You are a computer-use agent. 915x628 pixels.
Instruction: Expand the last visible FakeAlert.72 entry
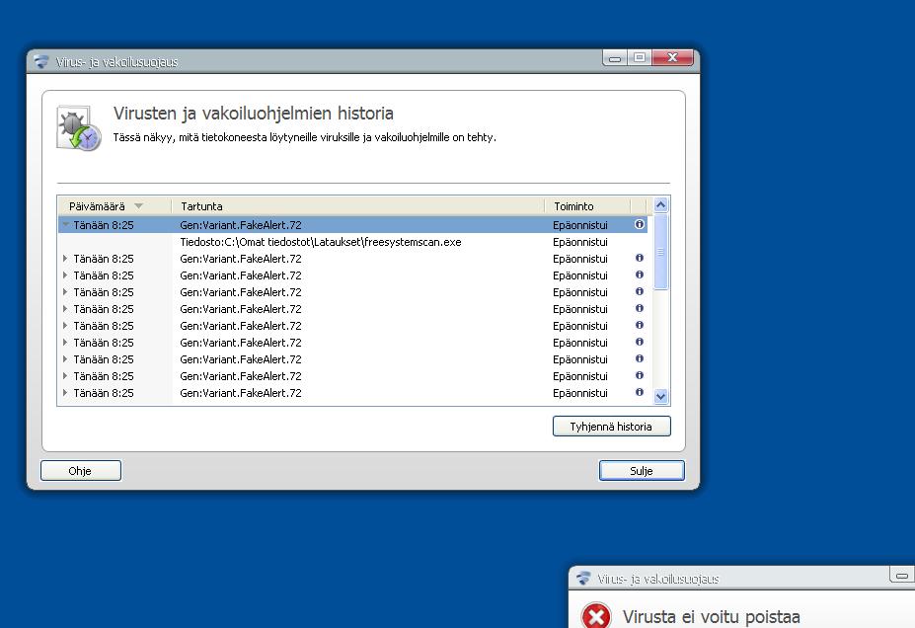point(66,393)
